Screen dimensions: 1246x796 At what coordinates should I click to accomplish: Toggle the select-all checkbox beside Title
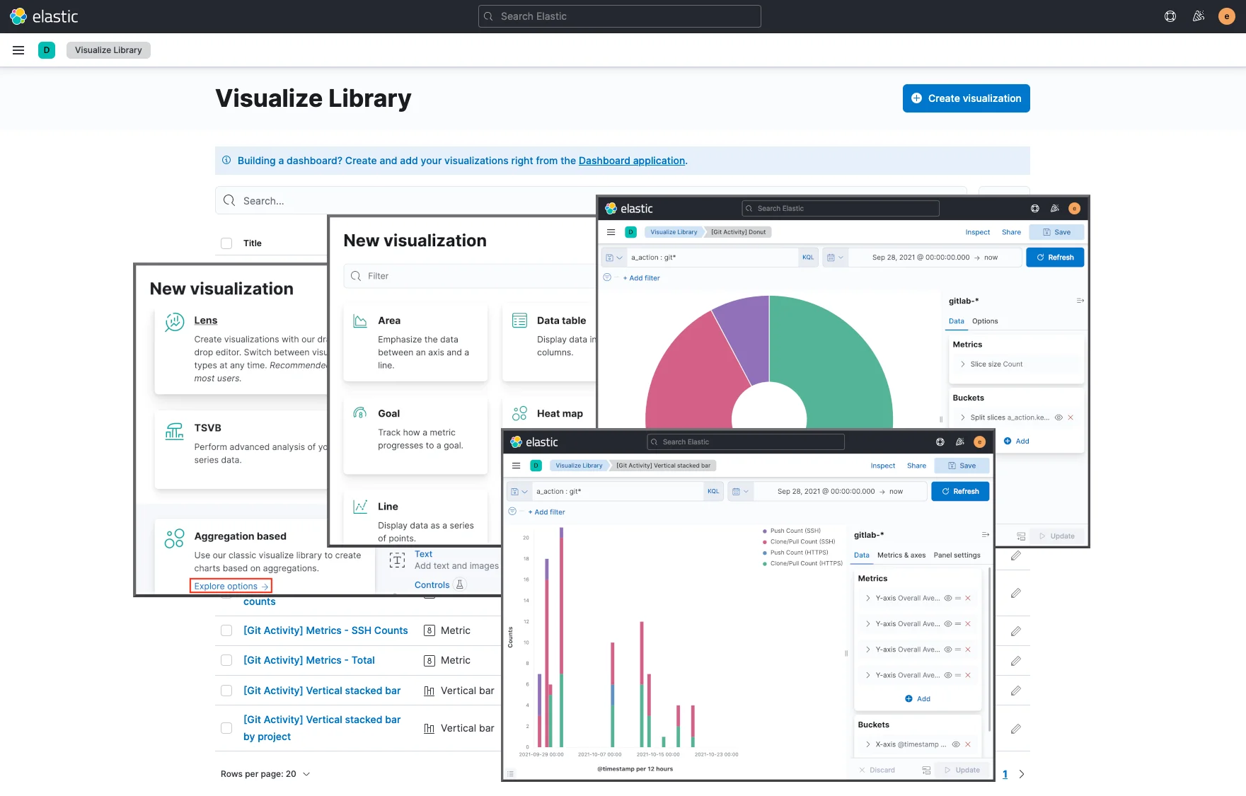226,243
